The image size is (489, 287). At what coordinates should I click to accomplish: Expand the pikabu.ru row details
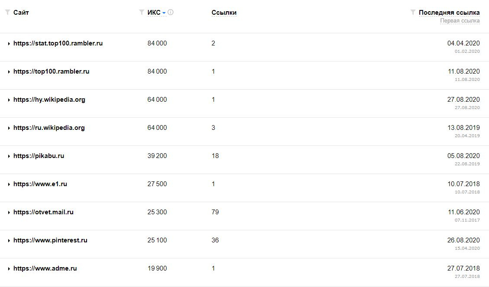tap(9, 156)
